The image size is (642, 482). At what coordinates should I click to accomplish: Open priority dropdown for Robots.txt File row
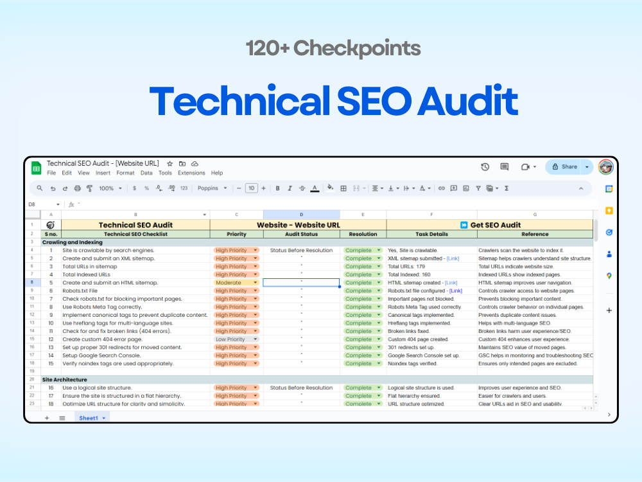point(256,291)
